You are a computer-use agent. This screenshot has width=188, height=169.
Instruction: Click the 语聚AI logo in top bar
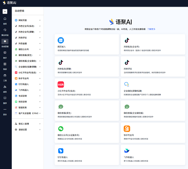[10, 3]
